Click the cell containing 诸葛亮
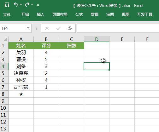The image size is (159, 132). coord(21,73)
